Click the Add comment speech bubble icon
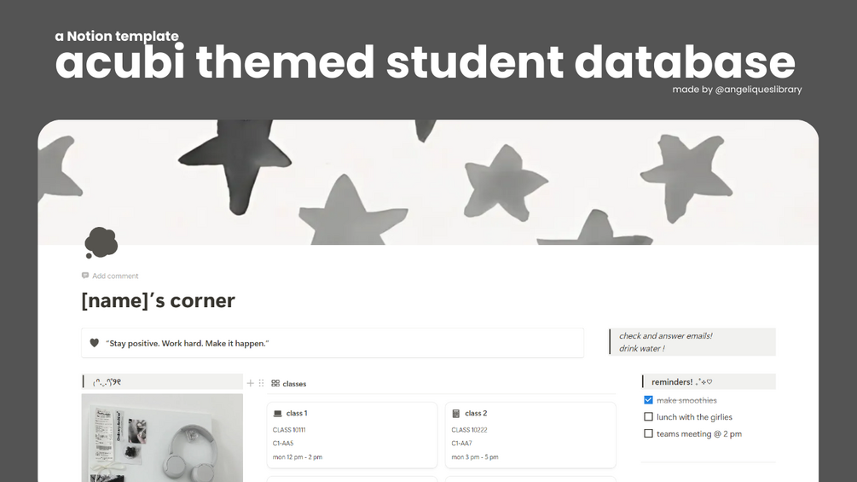857x482 pixels. tap(85, 276)
